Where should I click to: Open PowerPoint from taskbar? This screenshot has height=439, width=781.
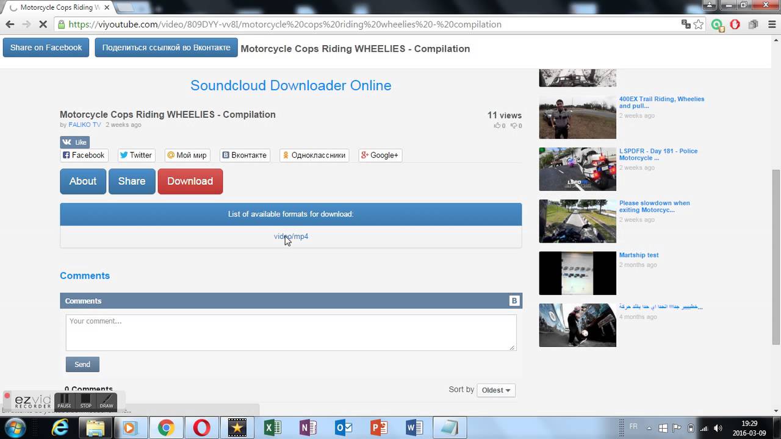pos(378,428)
